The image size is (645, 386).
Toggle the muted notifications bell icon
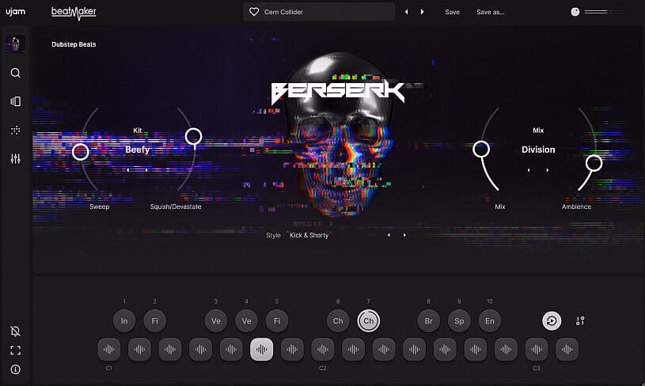click(x=16, y=331)
